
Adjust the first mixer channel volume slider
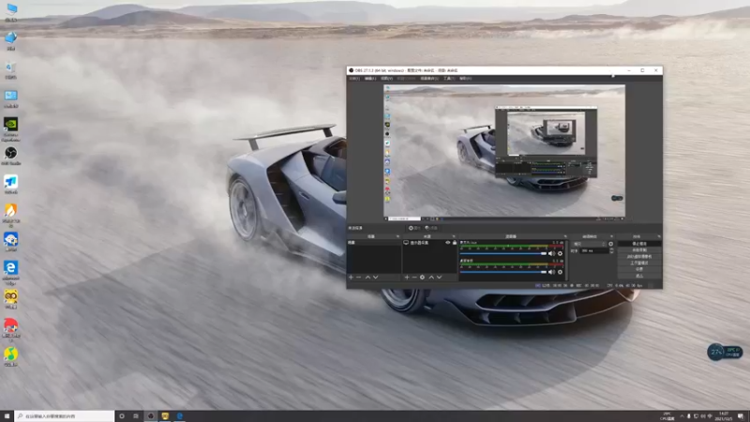click(x=503, y=253)
